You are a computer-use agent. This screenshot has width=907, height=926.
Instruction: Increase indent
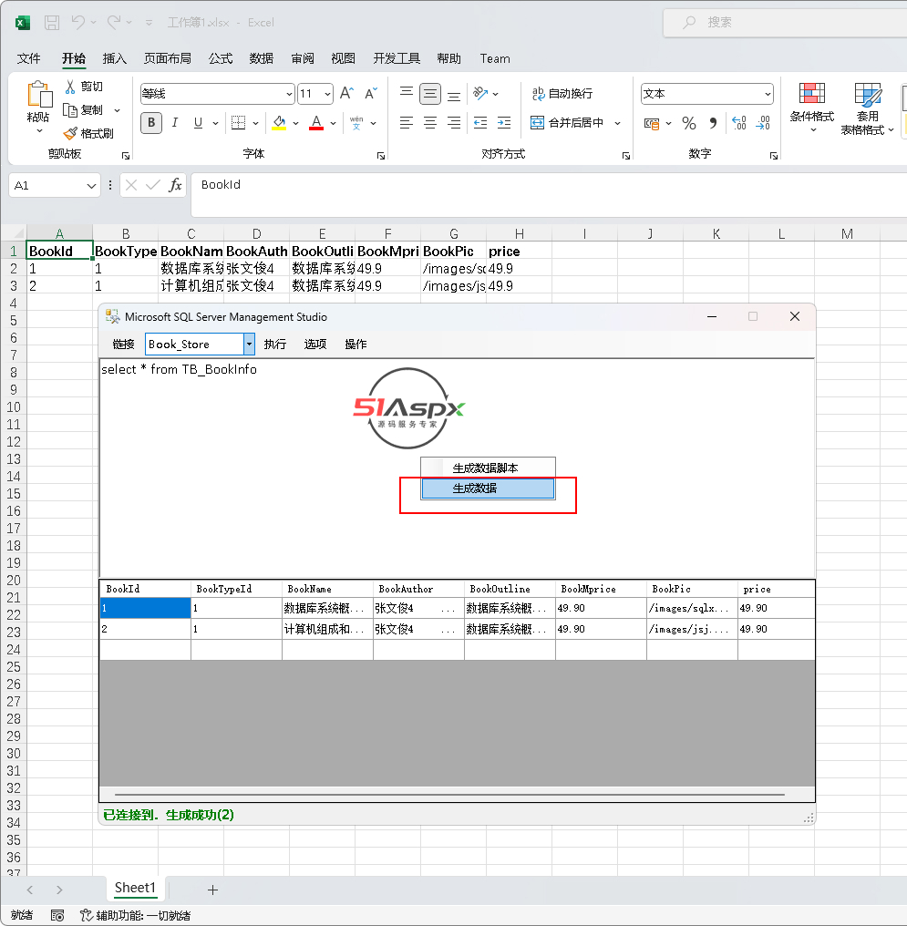click(504, 123)
